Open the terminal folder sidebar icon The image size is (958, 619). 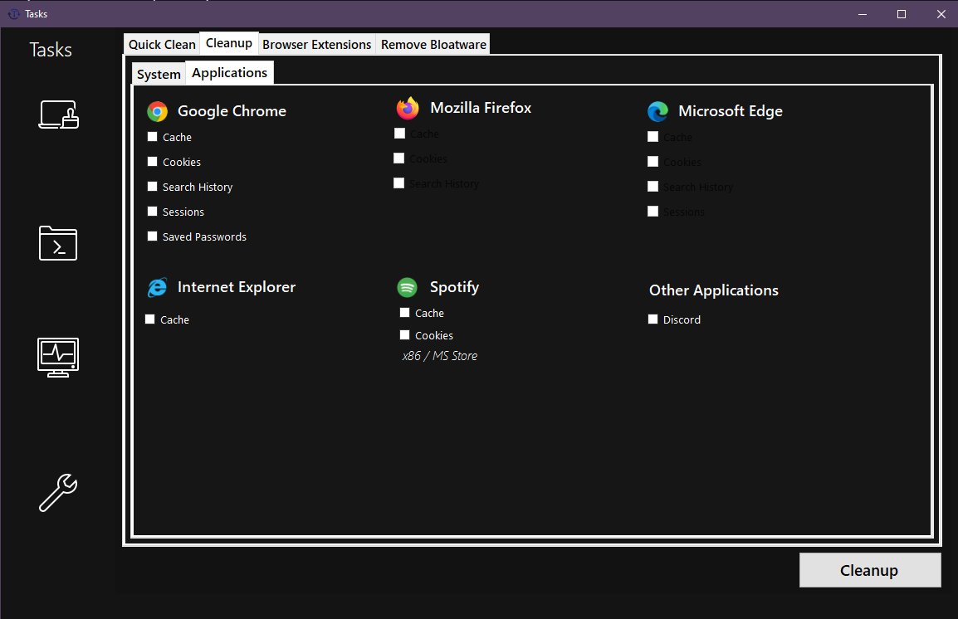pyautogui.click(x=58, y=243)
